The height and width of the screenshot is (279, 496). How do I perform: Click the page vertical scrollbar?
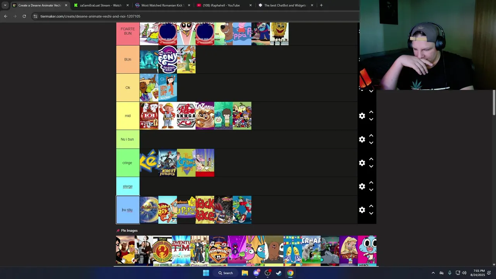click(494, 102)
